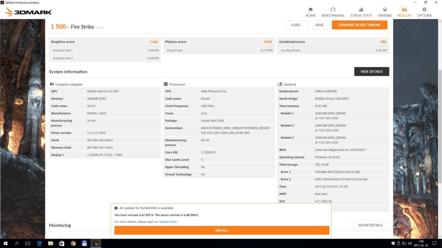Open volume tray icon
The height and width of the screenshot is (248, 442).
pyautogui.click(x=410, y=243)
